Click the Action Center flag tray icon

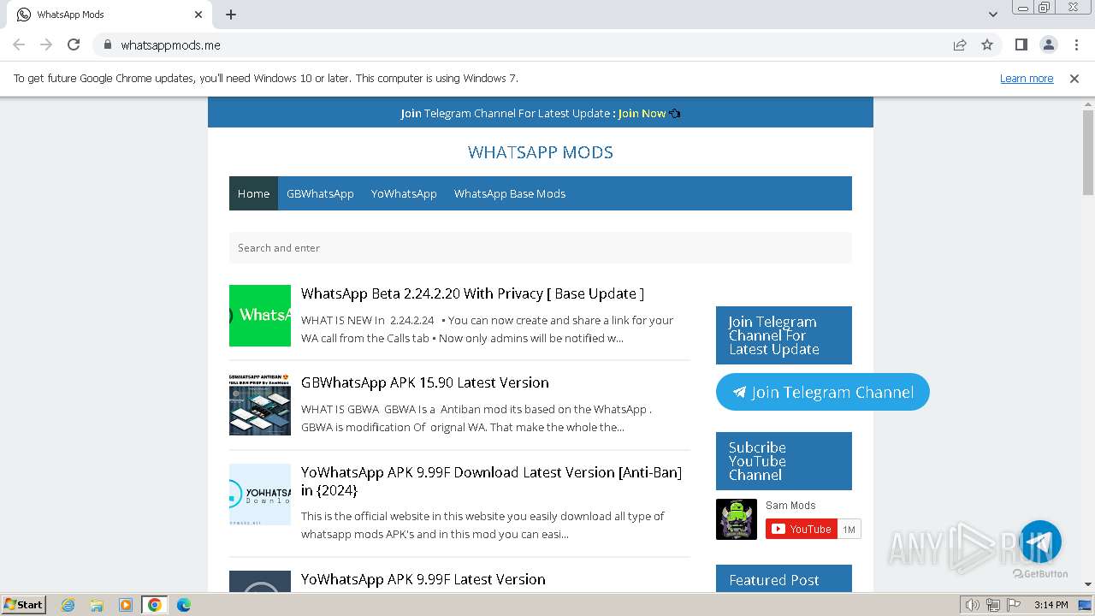coord(1012,605)
